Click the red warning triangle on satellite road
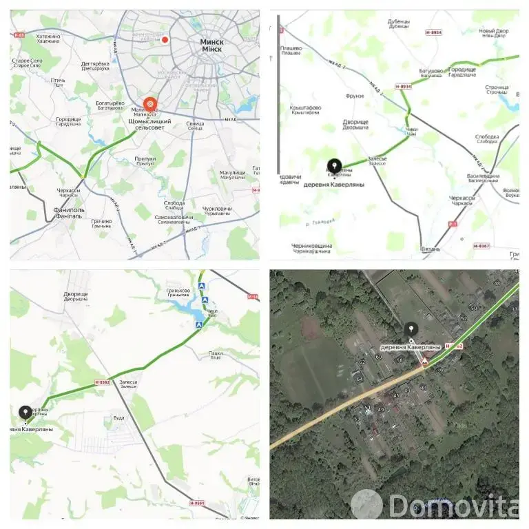Image resolution: width=529 pixels, height=529 pixels. 424,362
